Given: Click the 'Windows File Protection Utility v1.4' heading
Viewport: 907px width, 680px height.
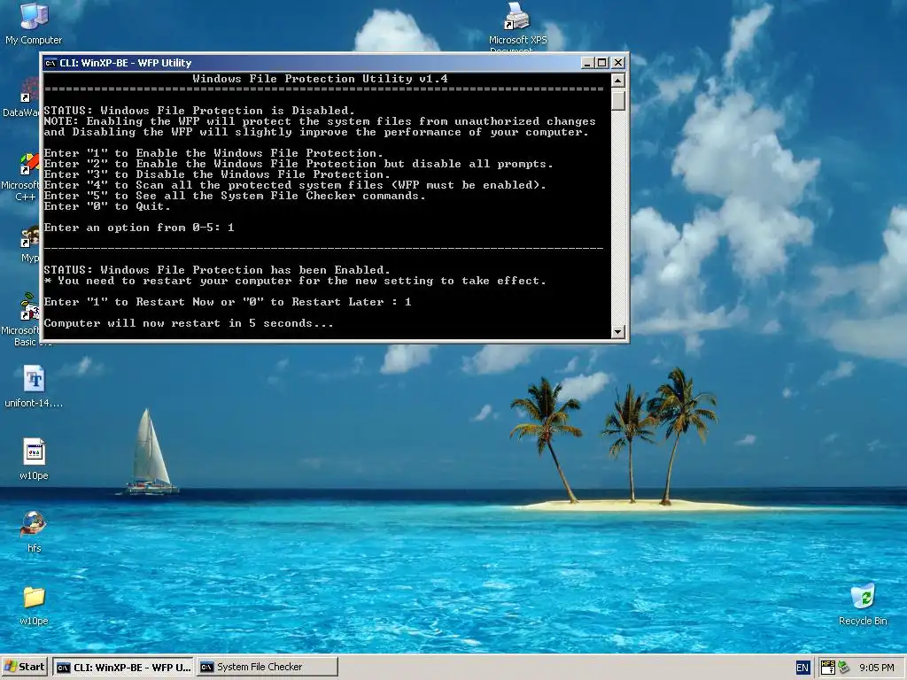Looking at the screenshot, I should coord(320,79).
